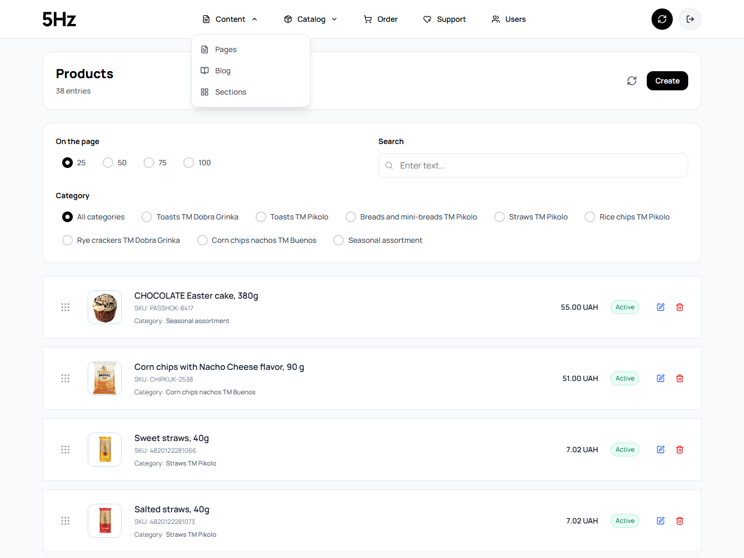Collapse the Content dropdown menu
Image resolution: width=744 pixels, height=558 pixels.
[x=230, y=19]
